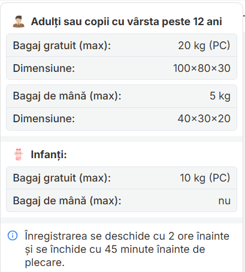Click the '5 kg' hand luggage value
This screenshot has width=245, height=272.
point(220,96)
